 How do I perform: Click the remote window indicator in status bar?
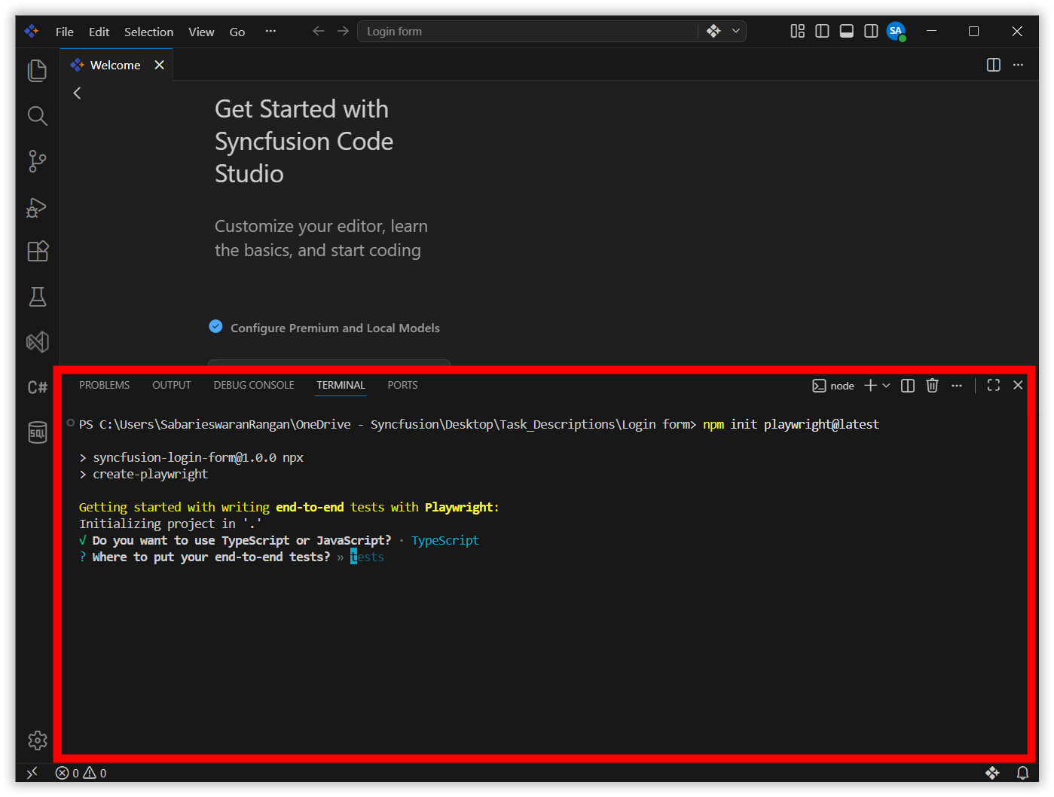(32, 773)
